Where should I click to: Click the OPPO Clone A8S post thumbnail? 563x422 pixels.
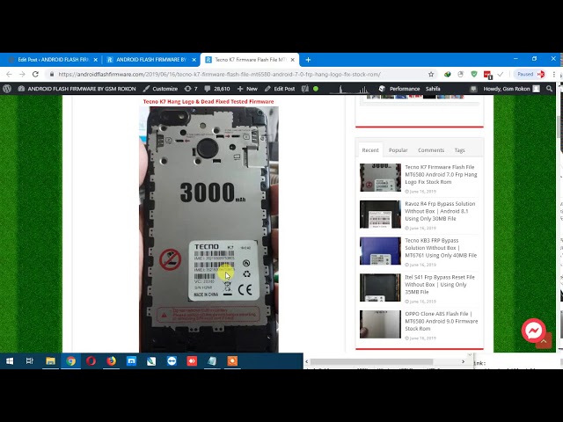pyautogui.click(x=380, y=324)
